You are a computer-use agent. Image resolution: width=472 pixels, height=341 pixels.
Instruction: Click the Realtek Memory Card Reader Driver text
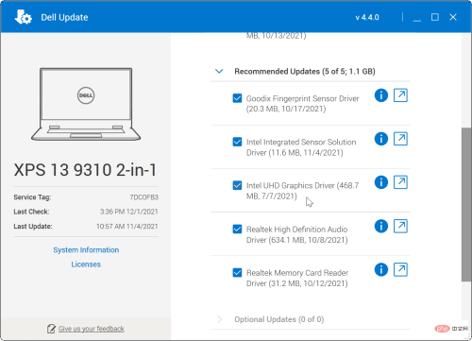pos(297,278)
